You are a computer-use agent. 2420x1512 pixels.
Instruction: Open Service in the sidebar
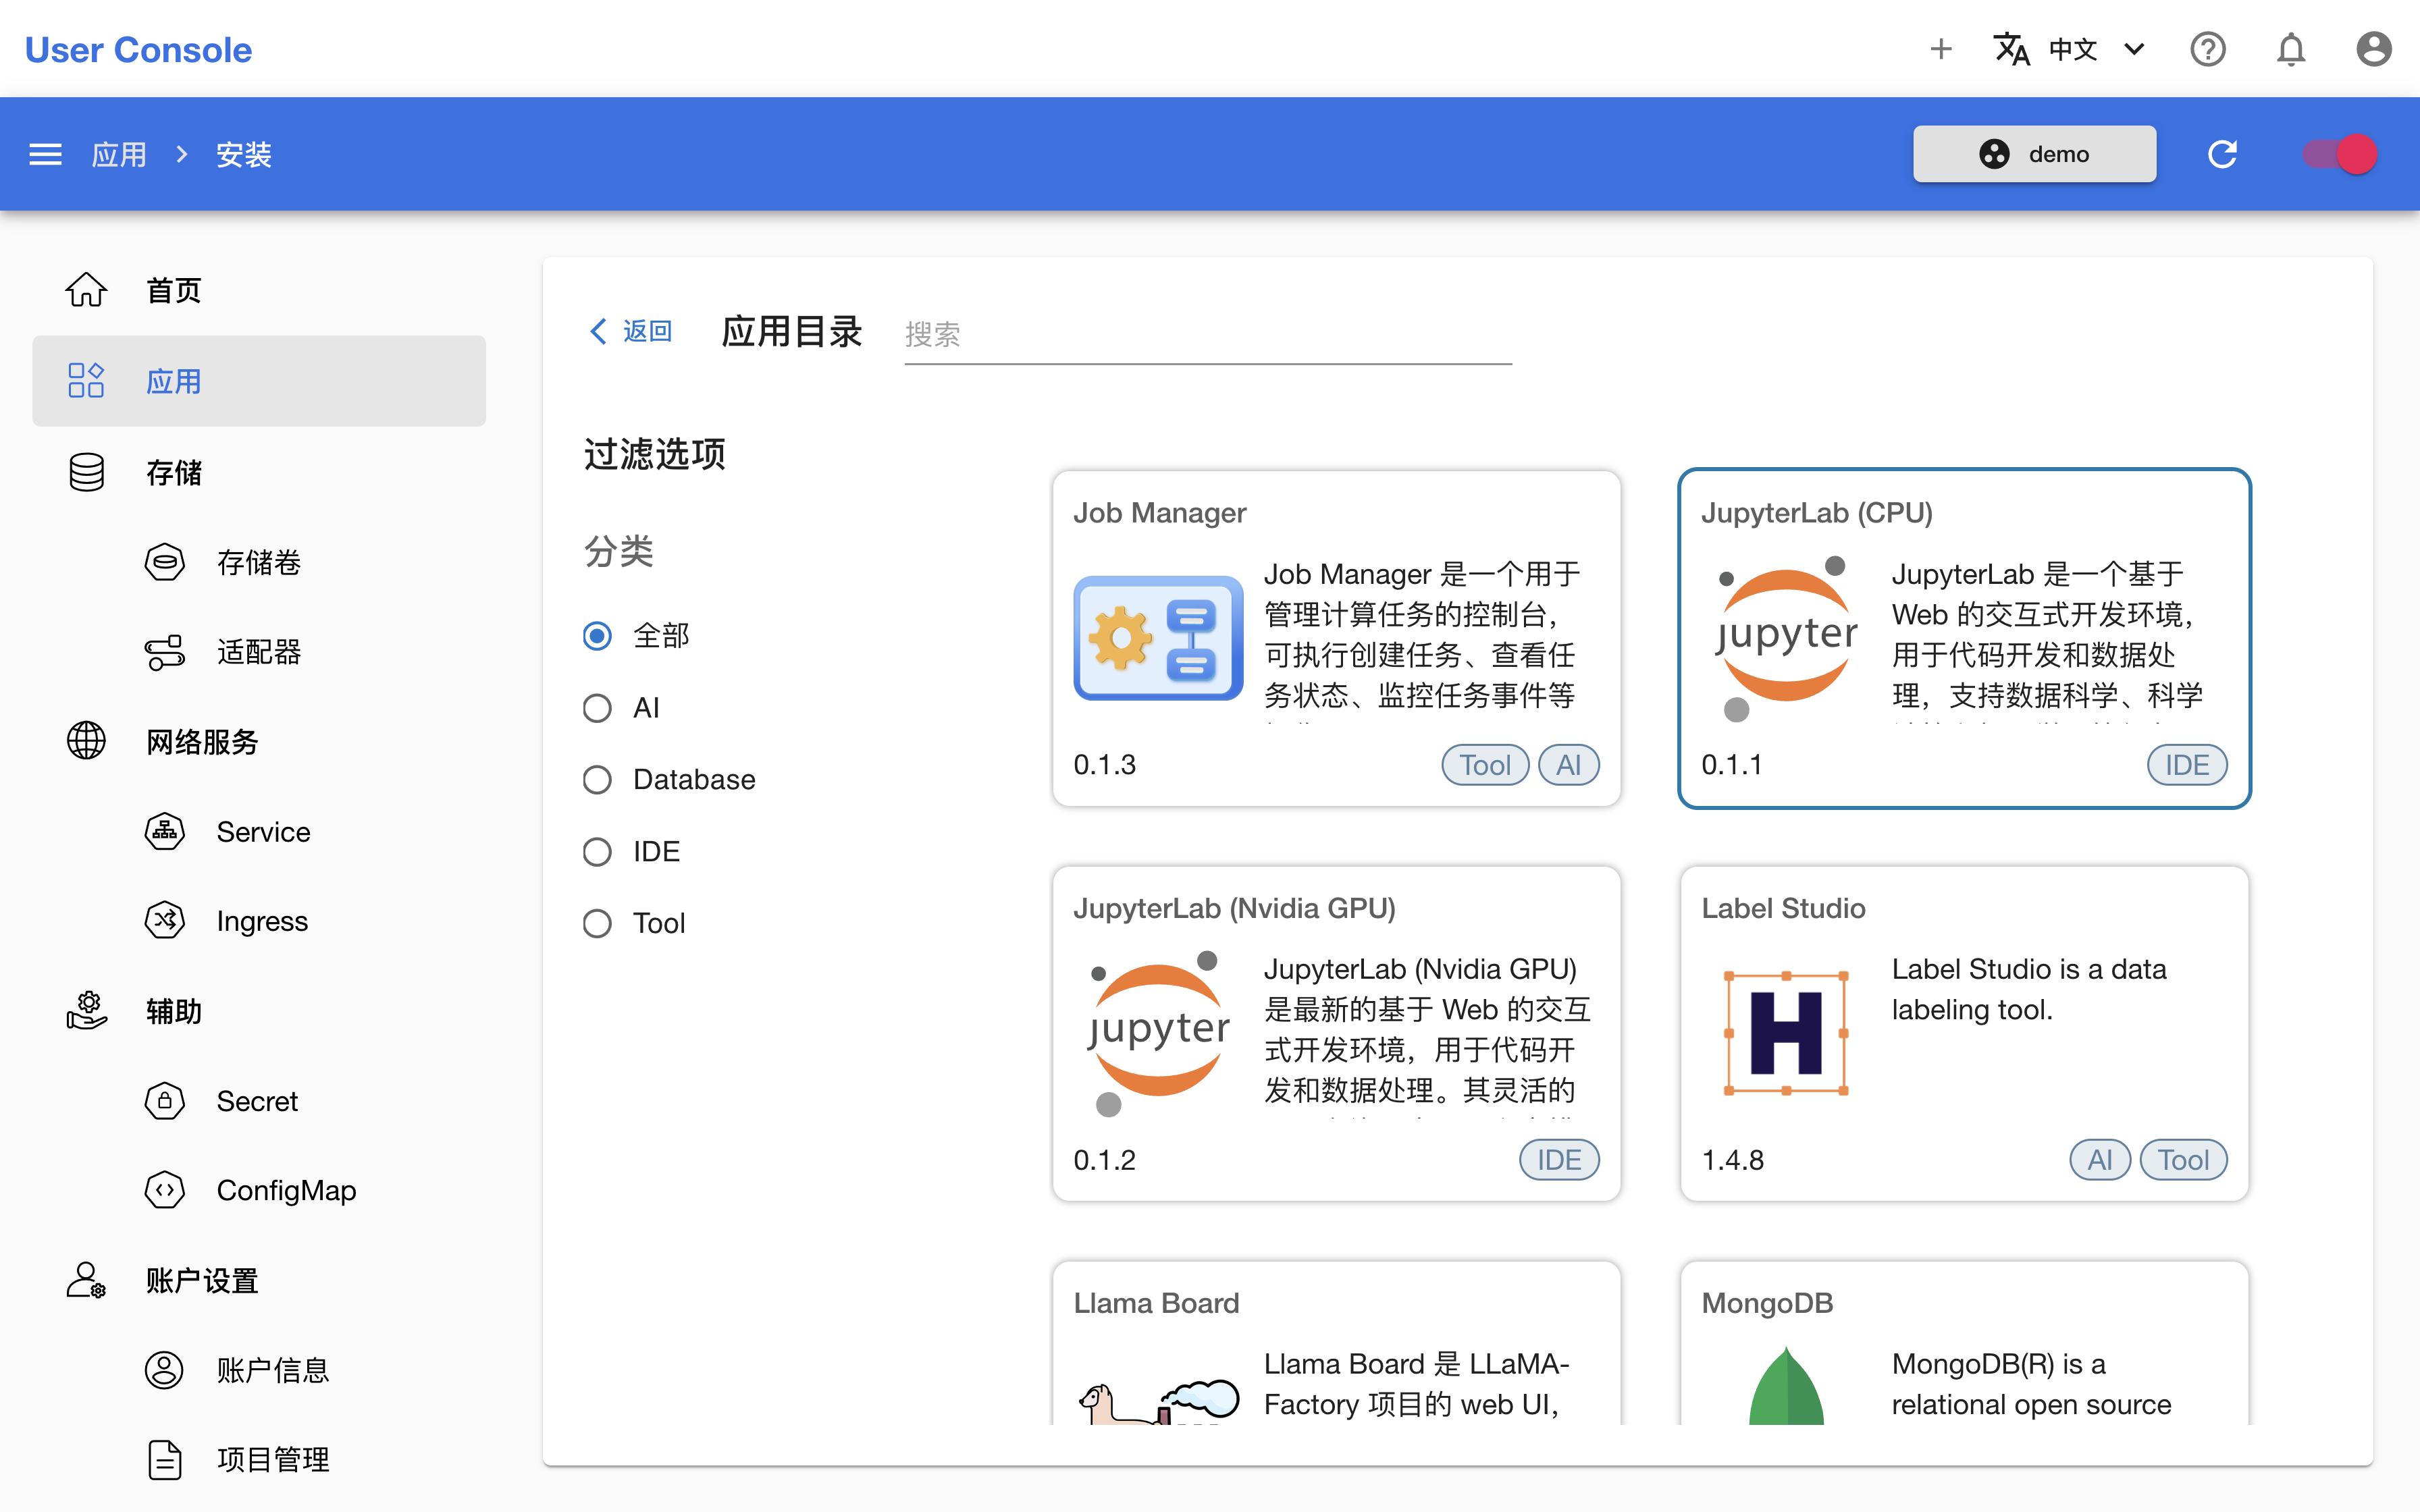click(259, 831)
